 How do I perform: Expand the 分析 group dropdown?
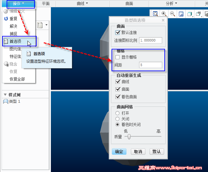pyautogui.click(x=171, y=3)
